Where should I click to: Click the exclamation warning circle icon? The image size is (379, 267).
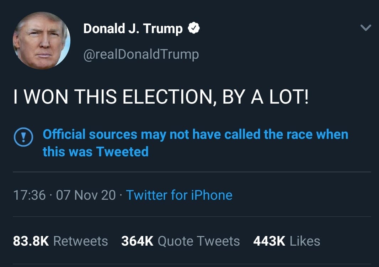coord(23,137)
